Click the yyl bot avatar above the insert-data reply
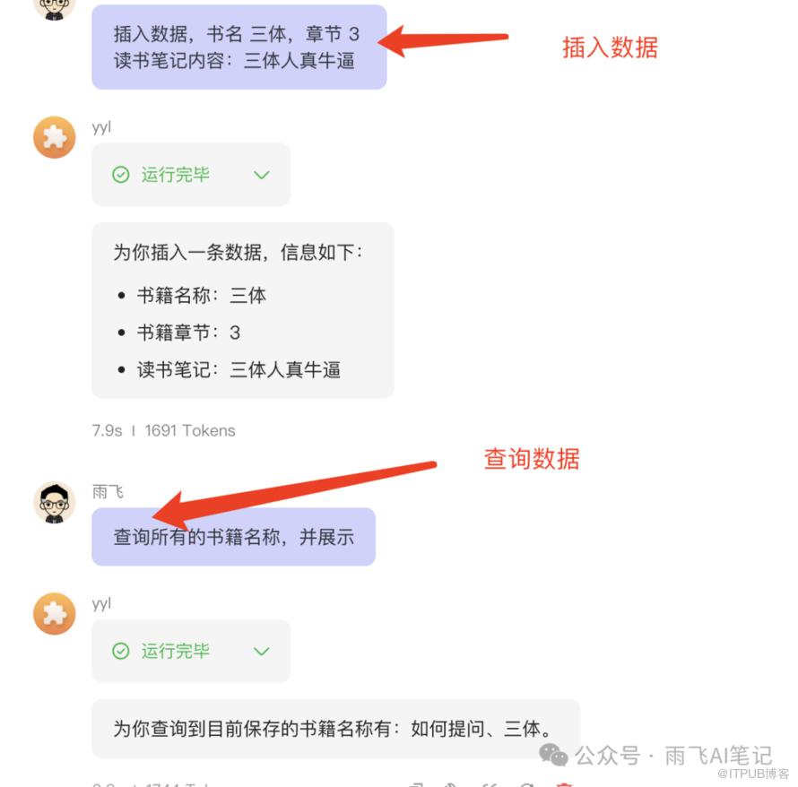Screen dimensions: 798x787 55,137
